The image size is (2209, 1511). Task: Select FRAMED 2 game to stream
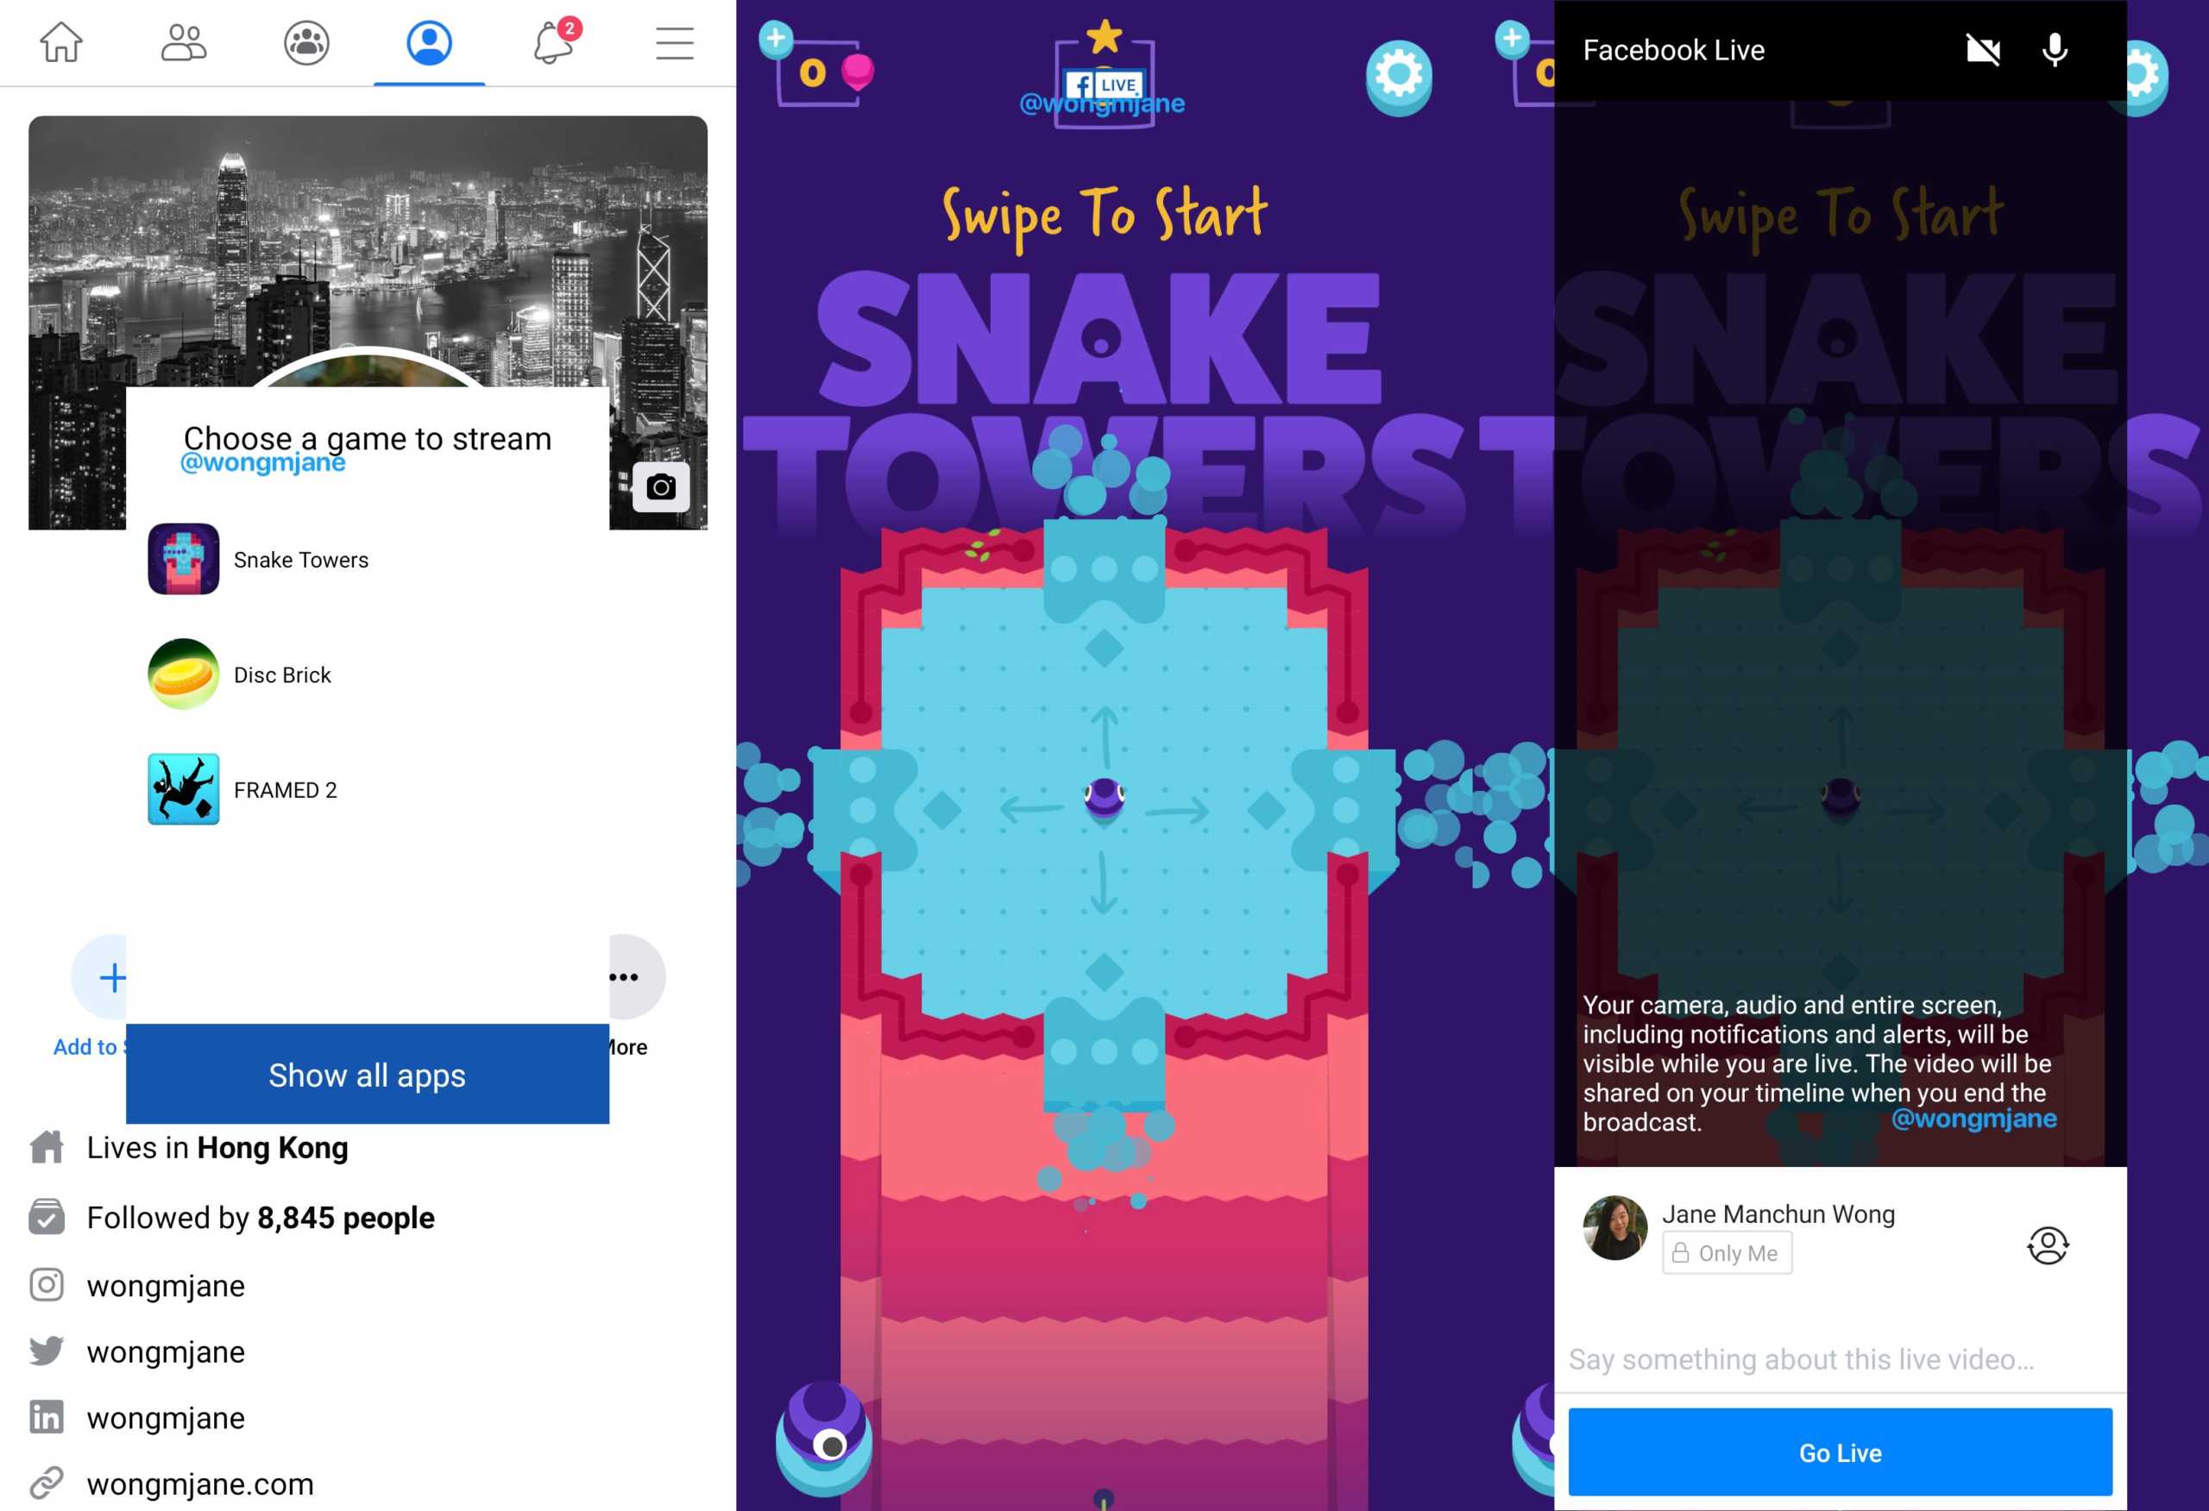[289, 788]
